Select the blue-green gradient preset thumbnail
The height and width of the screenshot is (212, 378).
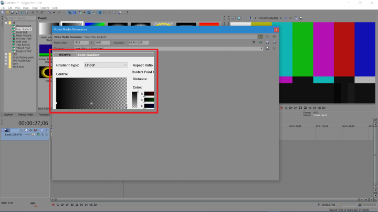pyautogui.click(x=94, y=24)
